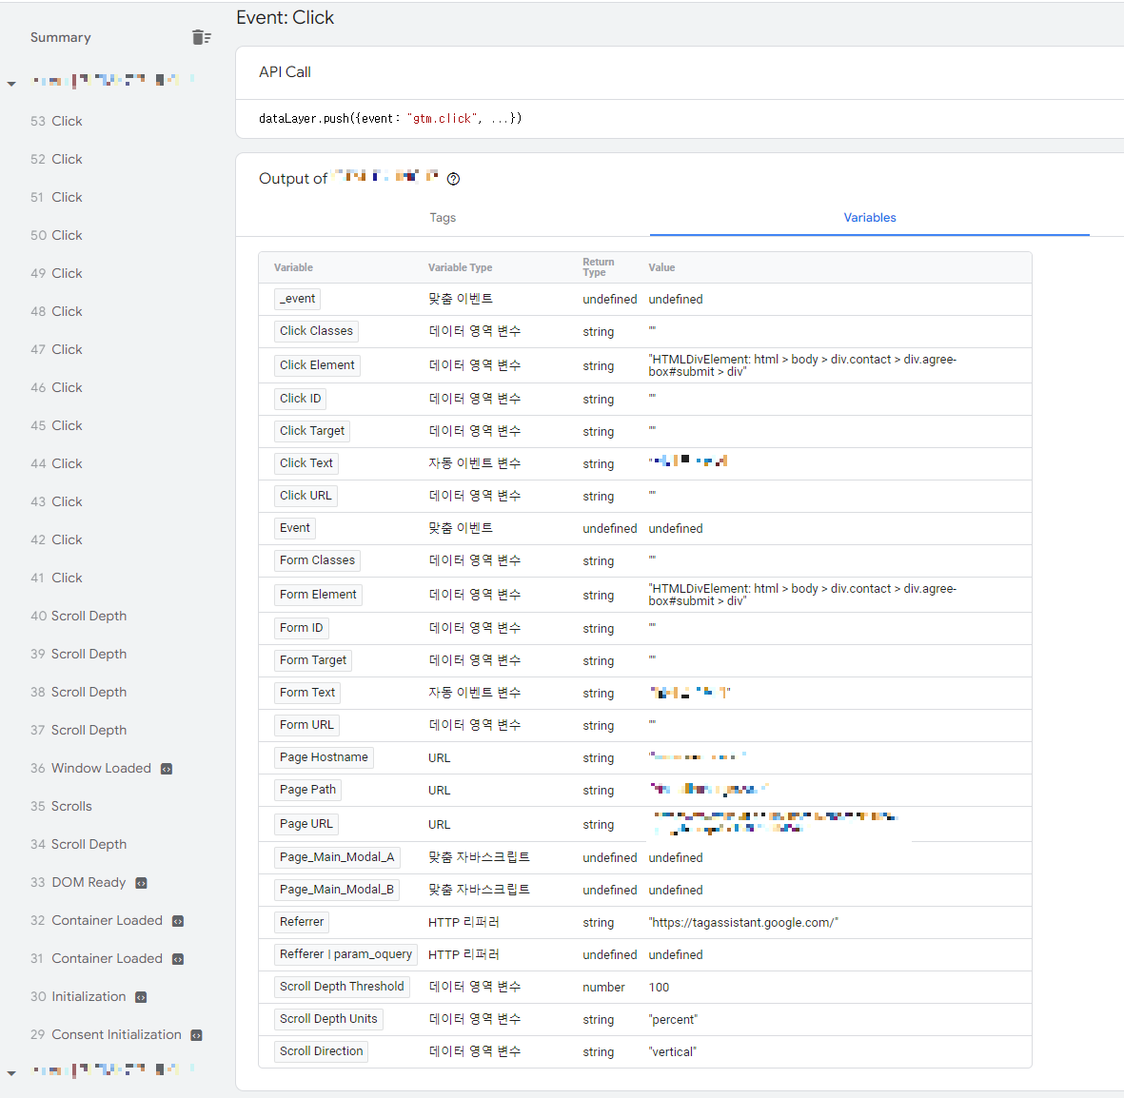Select event 32 Container Loaded

97,919
